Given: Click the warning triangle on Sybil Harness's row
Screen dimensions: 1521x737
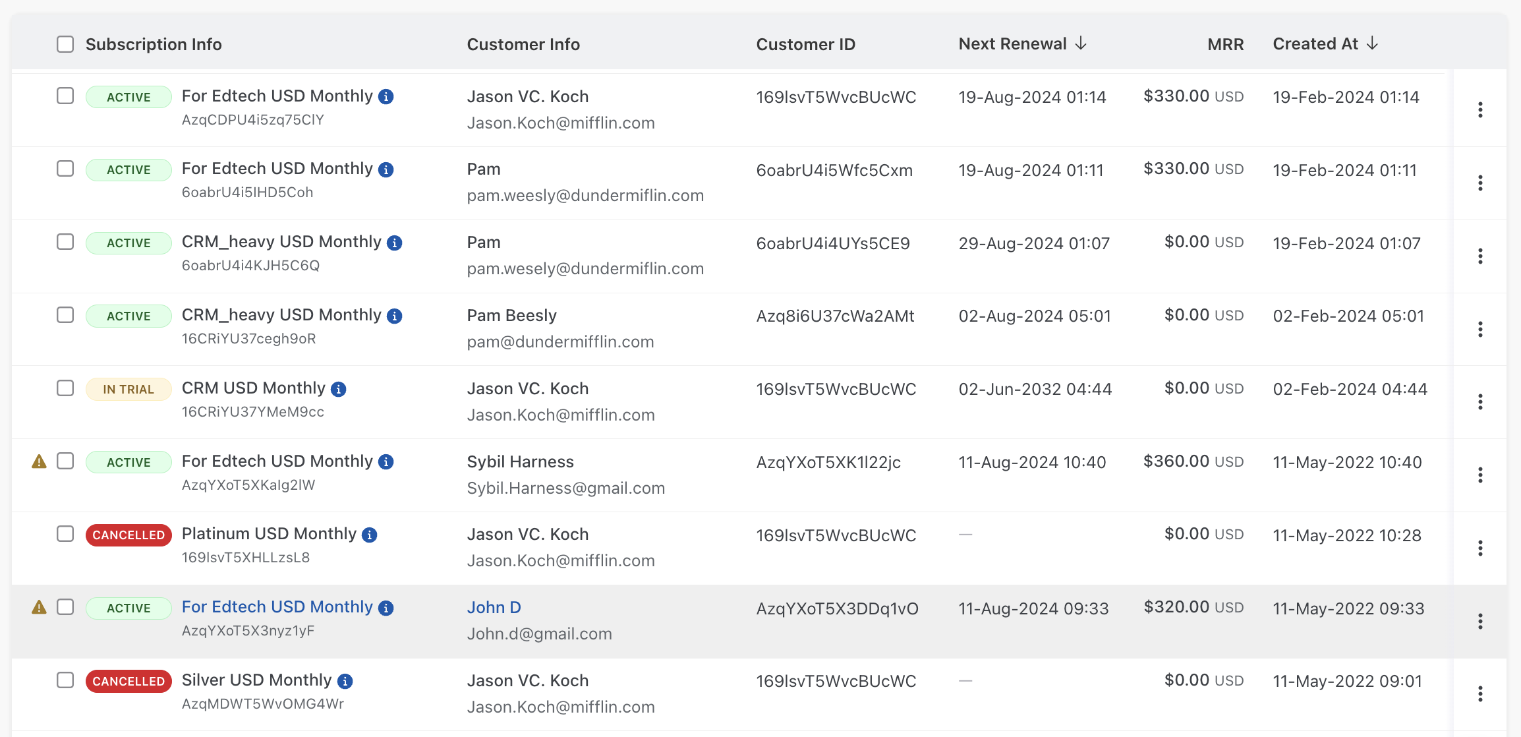Looking at the screenshot, I should [39, 461].
